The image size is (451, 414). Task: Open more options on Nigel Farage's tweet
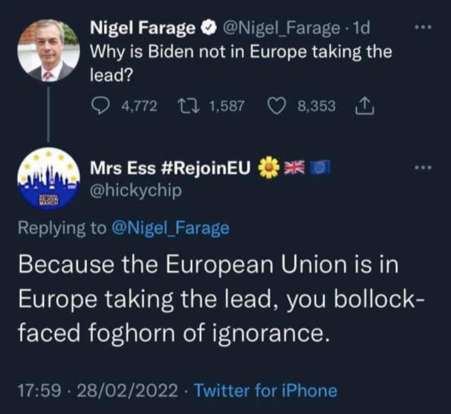(x=422, y=28)
